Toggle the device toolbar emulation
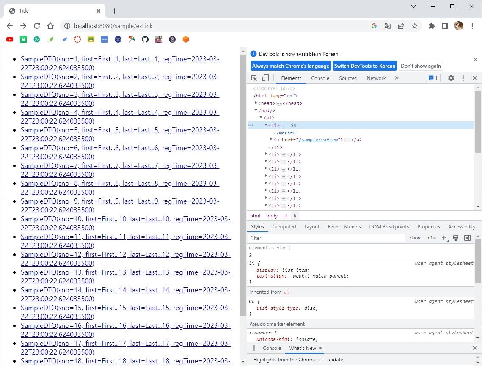Screen dimensions: 482x366 [265, 78]
